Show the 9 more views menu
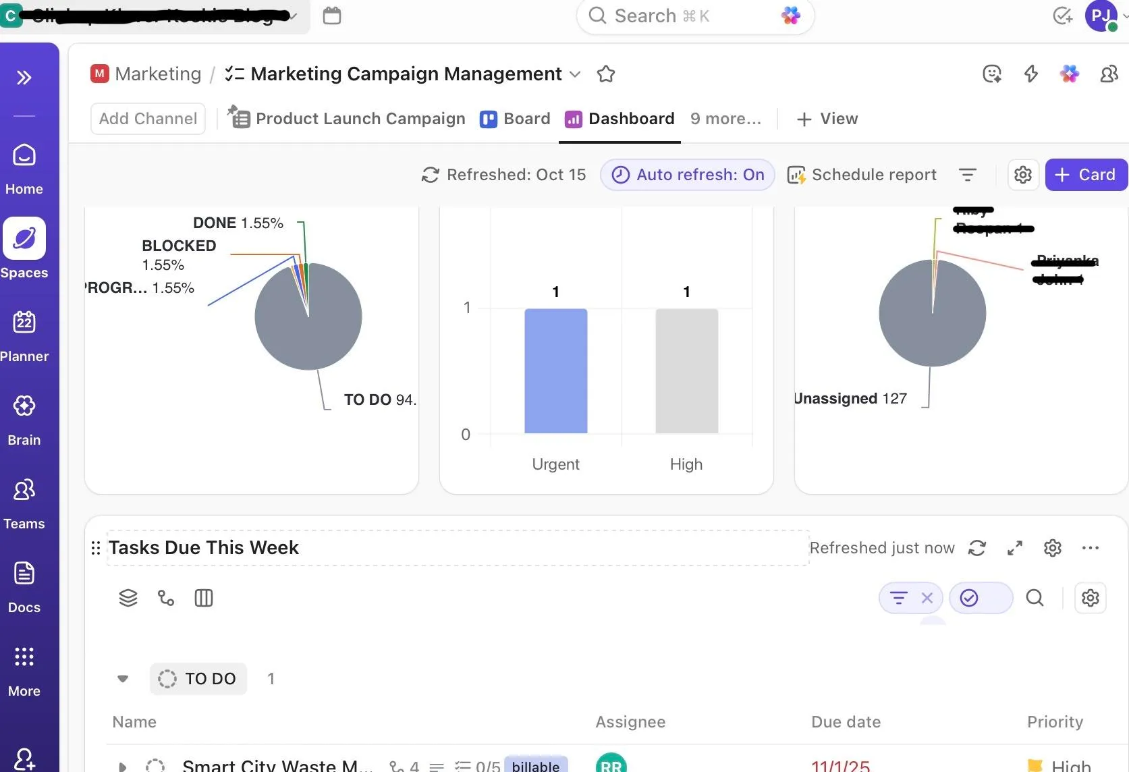 [x=725, y=119]
